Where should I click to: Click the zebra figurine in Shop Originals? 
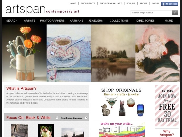106,110
